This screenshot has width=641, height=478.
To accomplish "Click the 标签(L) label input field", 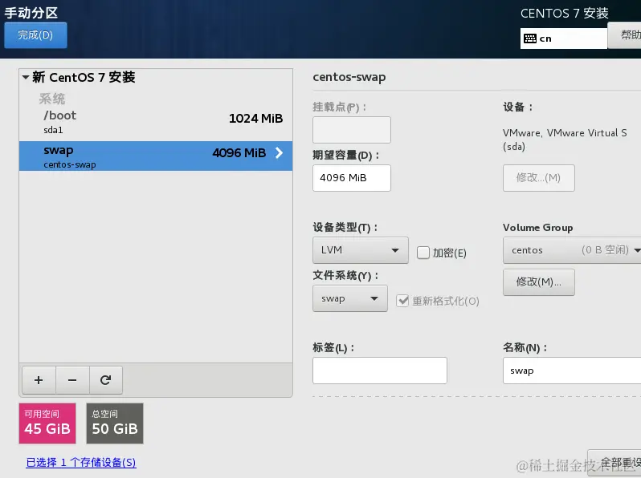I will point(380,371).
